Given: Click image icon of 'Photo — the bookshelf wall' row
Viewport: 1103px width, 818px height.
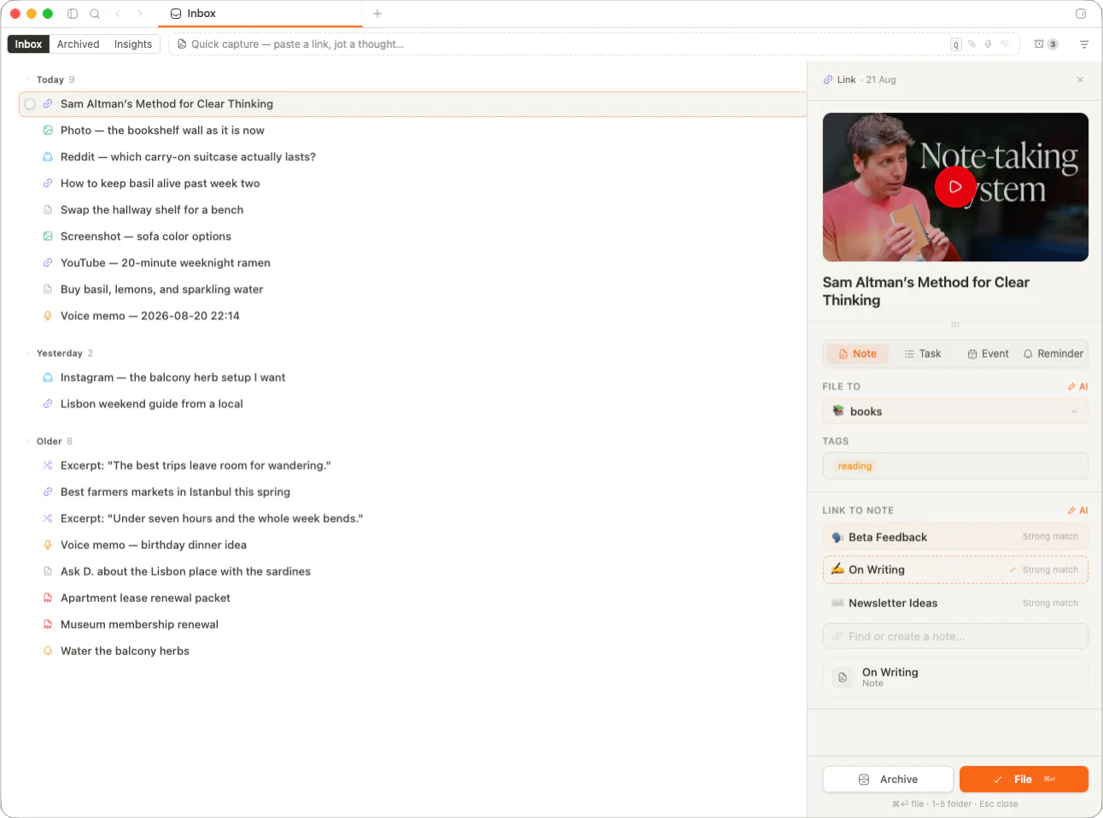Looking at the screenshot, I should (x=48, y=131).
